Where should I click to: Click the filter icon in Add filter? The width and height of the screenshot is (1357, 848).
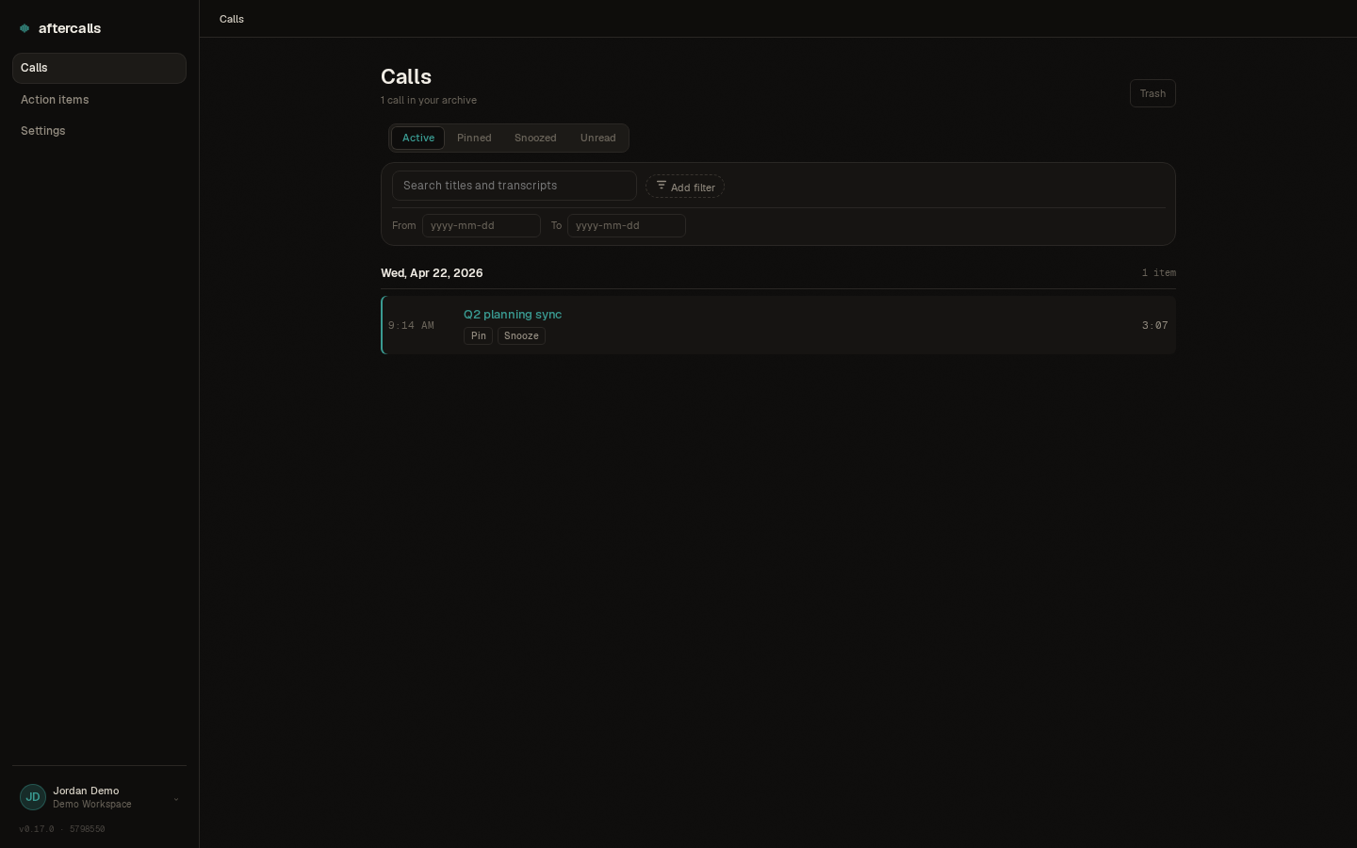click(662, 186)
